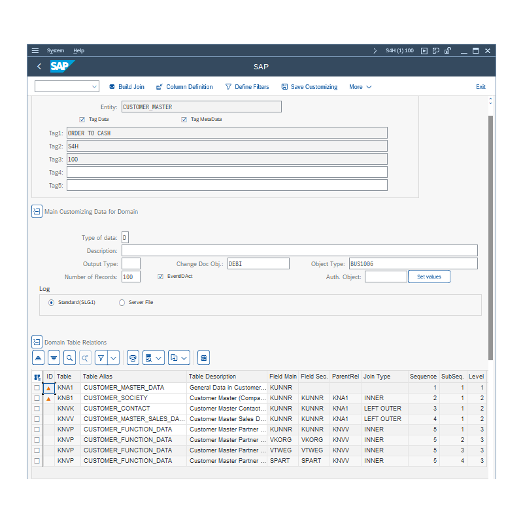The width and height of the screenshot is (523, 523).
Task: Check the KNB1 row selection box
Action: click(x=37, y=398)
